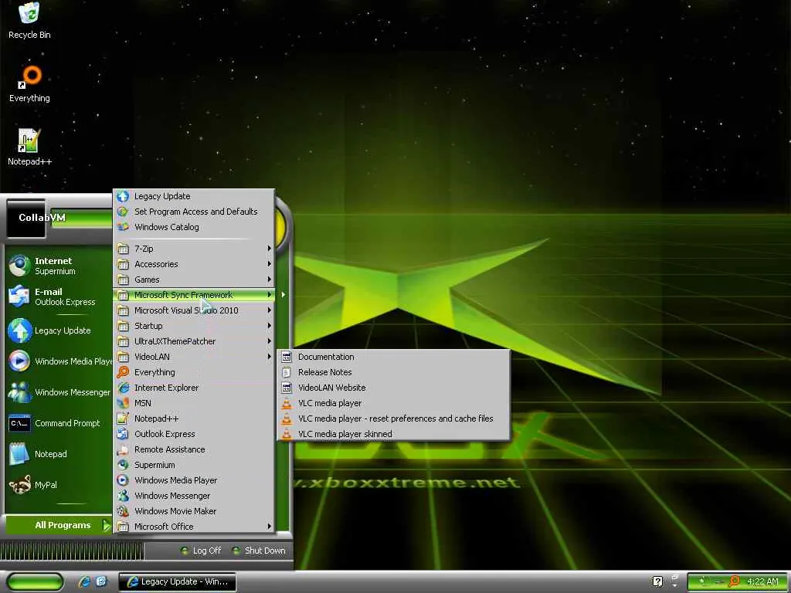Expand the Games submenu arrow
The image size is (791, 593).
pos(270,280)
